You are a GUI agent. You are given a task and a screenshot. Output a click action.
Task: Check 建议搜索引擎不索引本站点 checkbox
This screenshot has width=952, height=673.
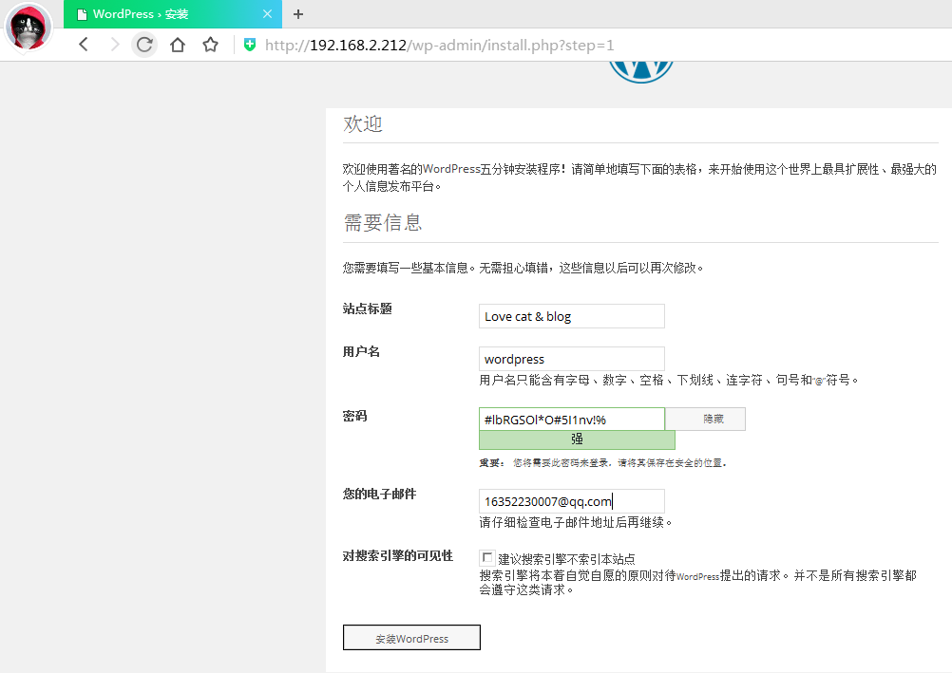pyautogui.click(x=486, y=557)
